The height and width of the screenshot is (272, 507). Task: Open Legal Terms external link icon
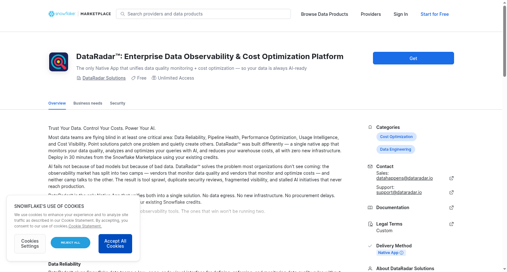[452, 224]
